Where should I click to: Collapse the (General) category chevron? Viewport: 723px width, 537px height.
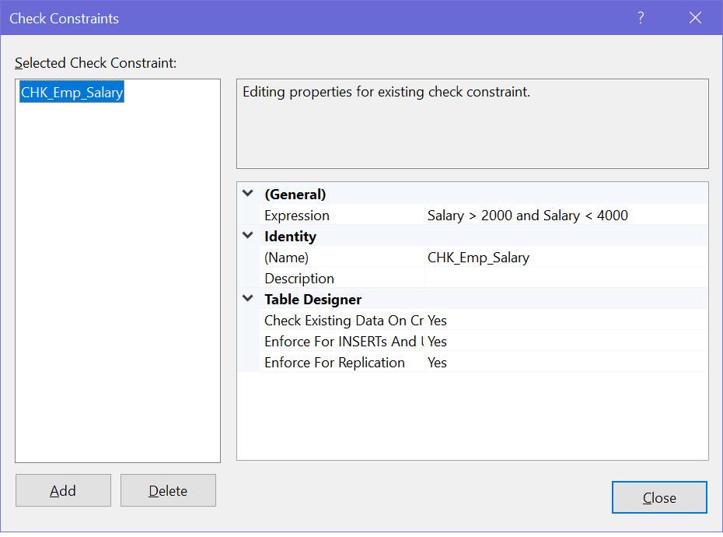tap(246, 194)
